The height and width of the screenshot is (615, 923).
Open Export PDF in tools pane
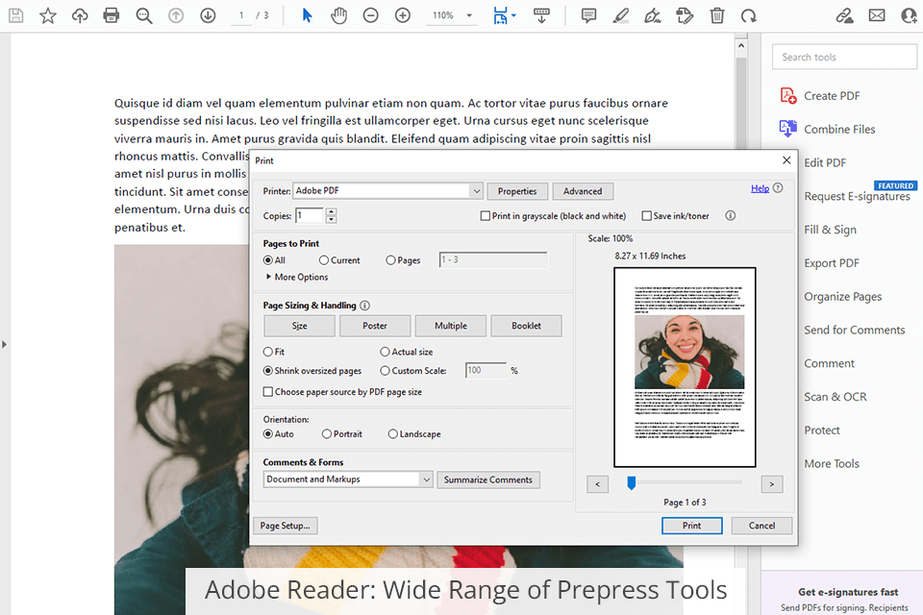[831, 263]
